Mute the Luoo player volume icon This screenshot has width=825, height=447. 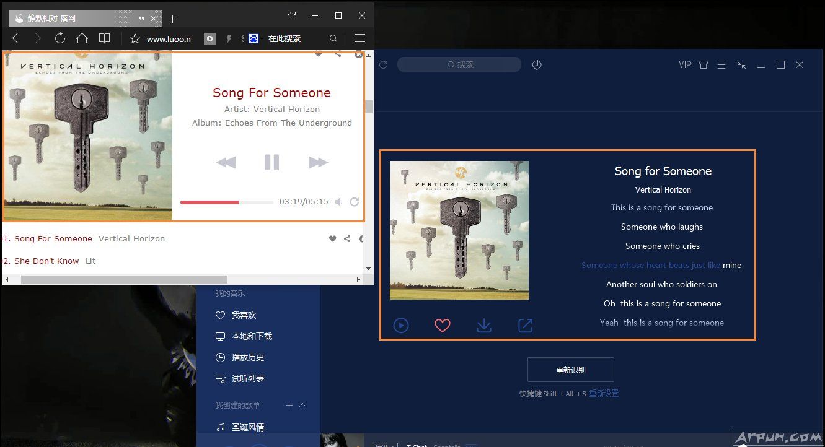click(x=338, y=202)
